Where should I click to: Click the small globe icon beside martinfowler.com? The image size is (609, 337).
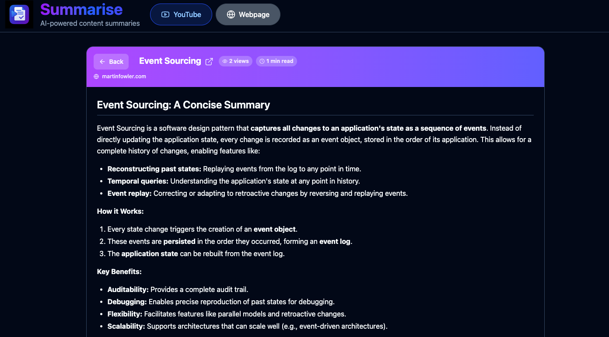click(x=97, y=76)
